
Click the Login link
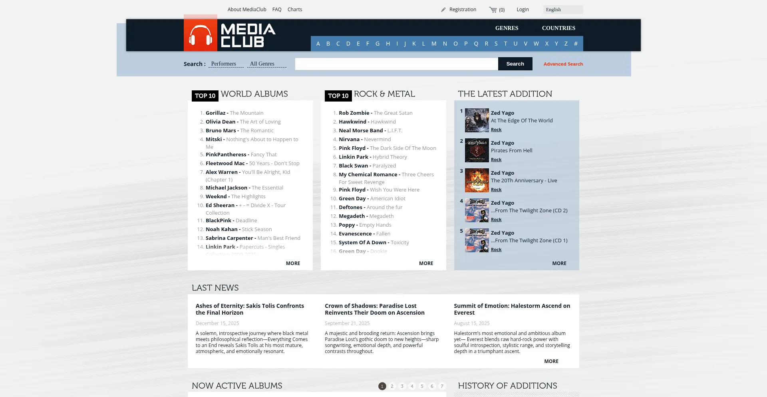click(523, 10)
